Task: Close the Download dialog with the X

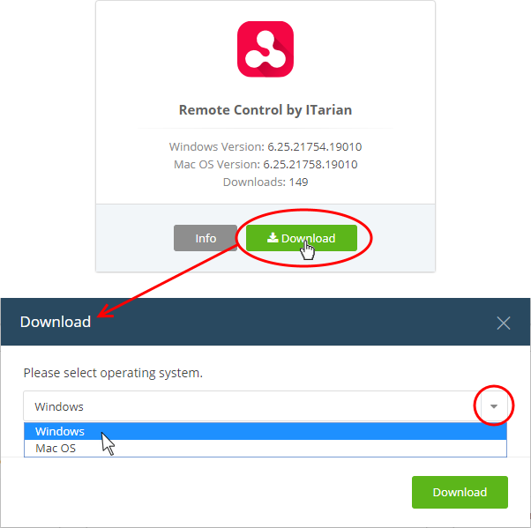Action: coord(504,323)
